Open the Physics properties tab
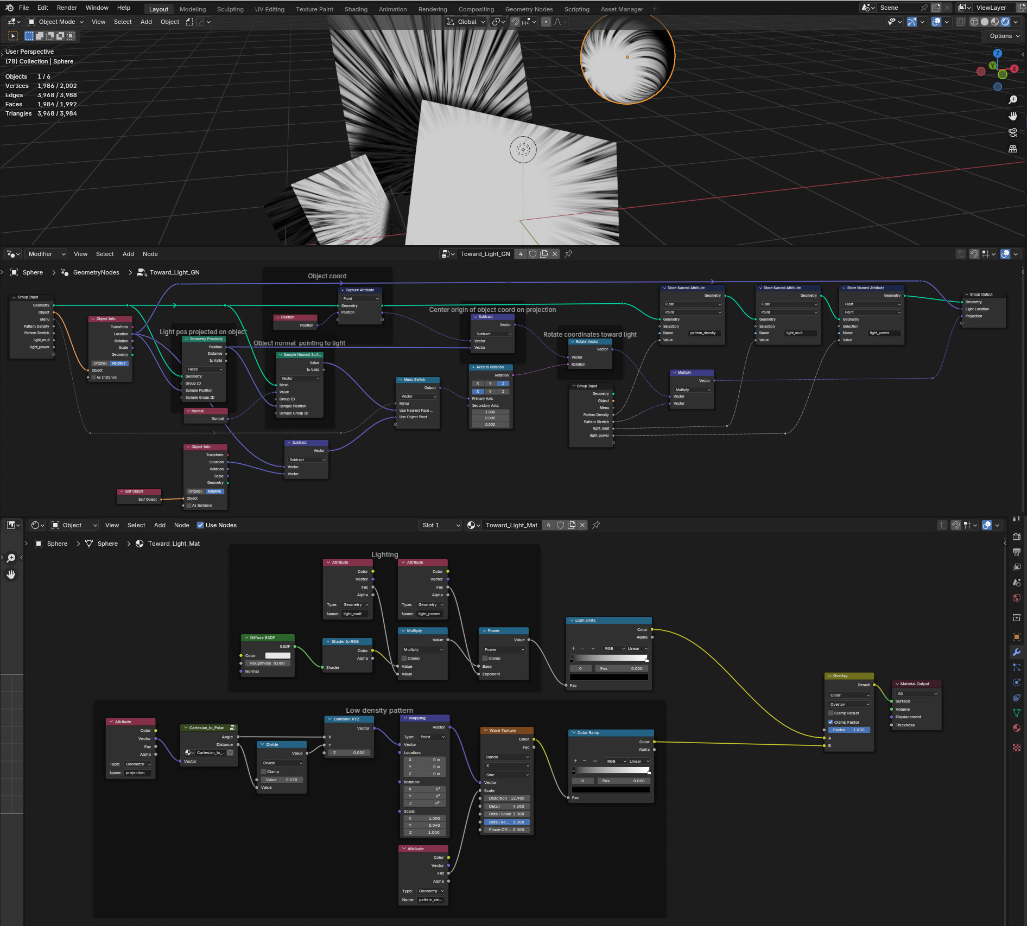The image size is (1027, 926). pos(1017,682)
